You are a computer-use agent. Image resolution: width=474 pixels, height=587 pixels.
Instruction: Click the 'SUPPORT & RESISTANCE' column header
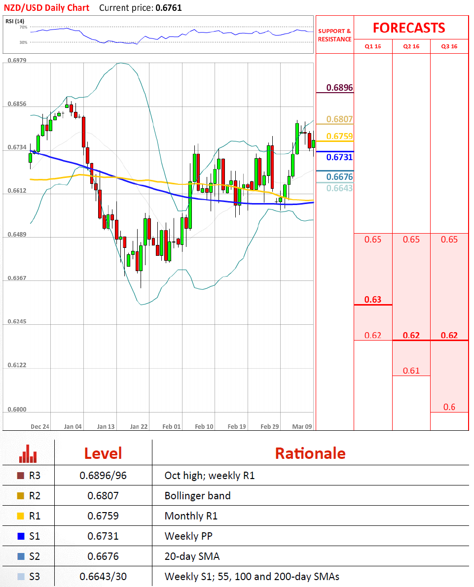334,35
